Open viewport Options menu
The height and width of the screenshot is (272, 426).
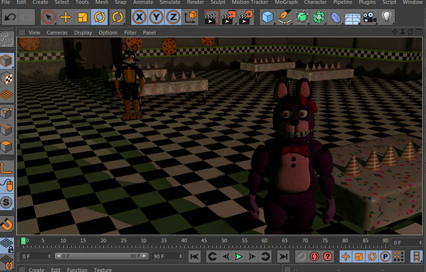[x=108, y=33]
